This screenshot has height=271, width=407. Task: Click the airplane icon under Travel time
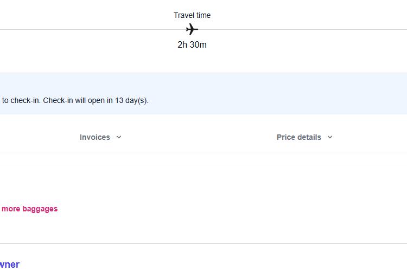tap(192, 29)
